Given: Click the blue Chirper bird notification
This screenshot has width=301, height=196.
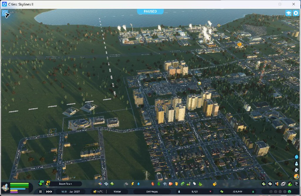Looking at the screenshot, I should (x=296, y=157).
